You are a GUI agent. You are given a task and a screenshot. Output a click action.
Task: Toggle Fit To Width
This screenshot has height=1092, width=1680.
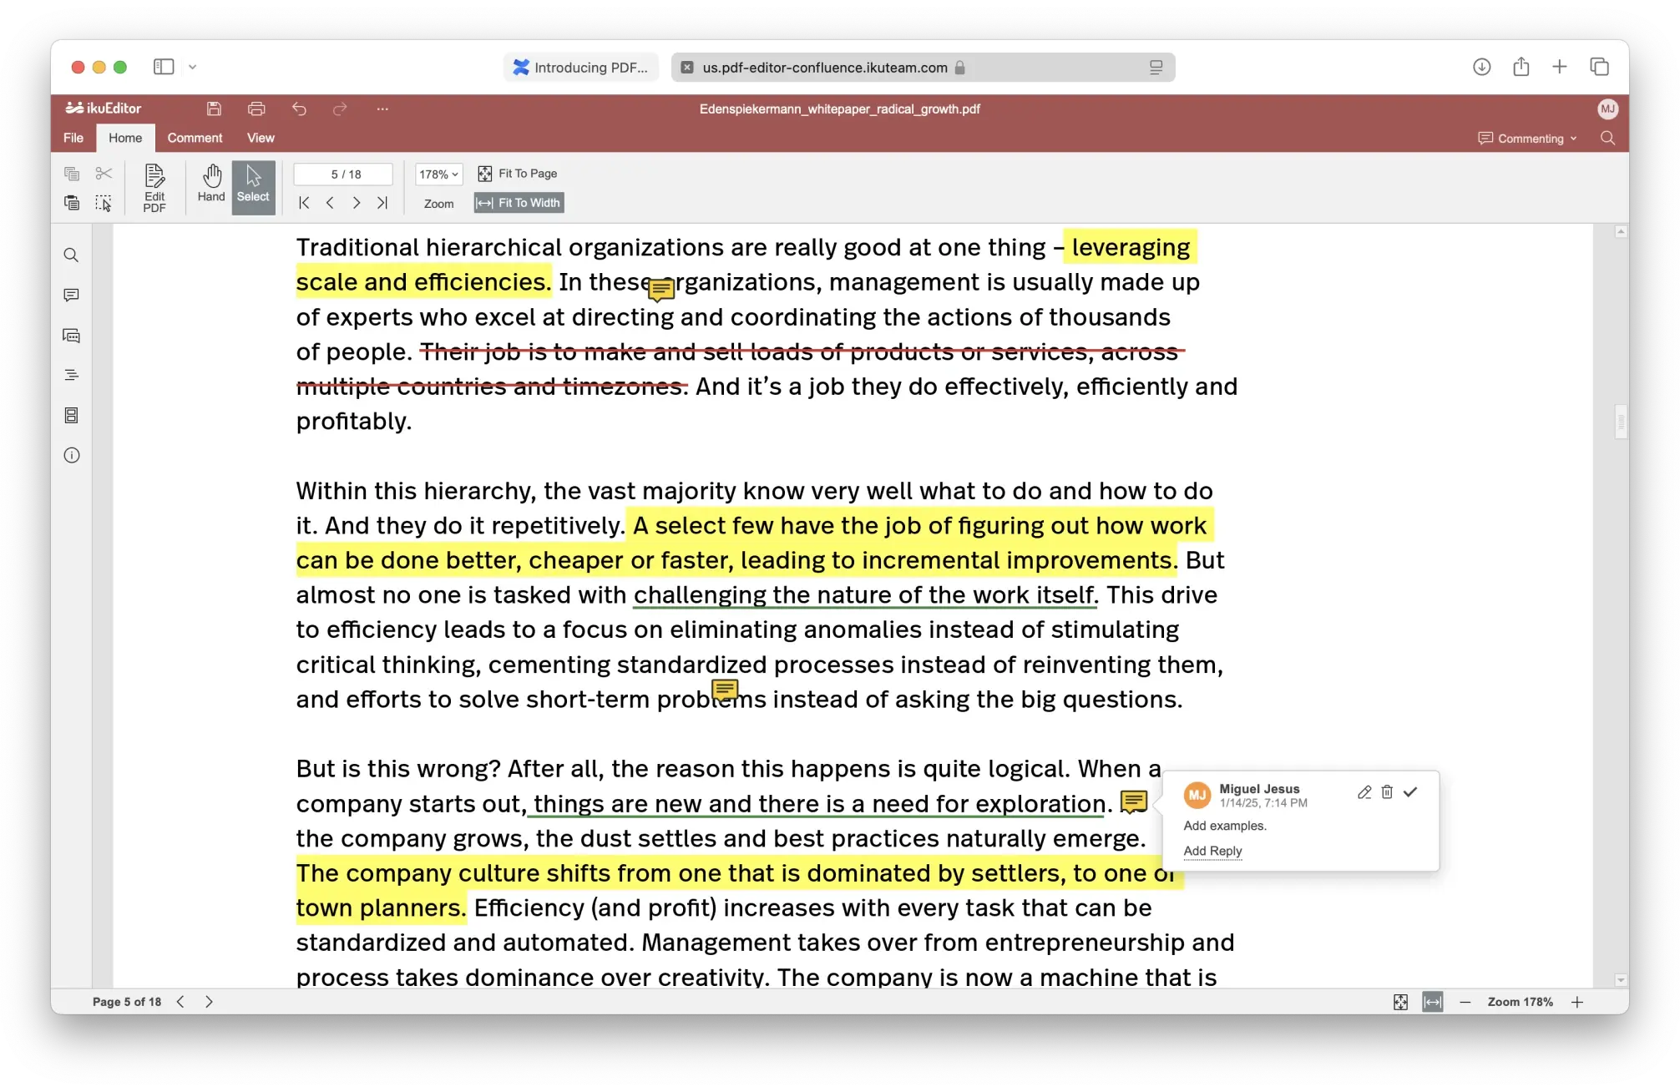[519, 203]
